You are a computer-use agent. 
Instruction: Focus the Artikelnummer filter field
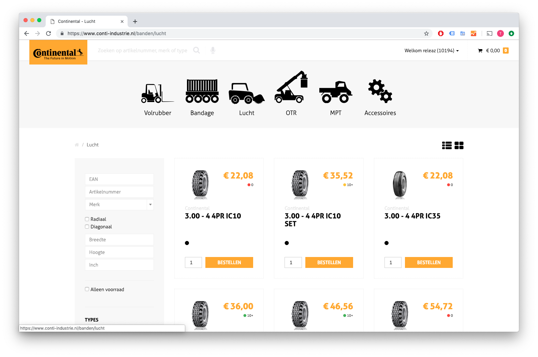pyautogui.click(x=119, y=192)
